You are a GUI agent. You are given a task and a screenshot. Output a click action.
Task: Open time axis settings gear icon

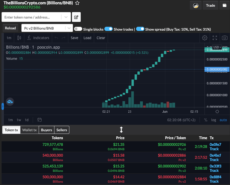point(217,112)
